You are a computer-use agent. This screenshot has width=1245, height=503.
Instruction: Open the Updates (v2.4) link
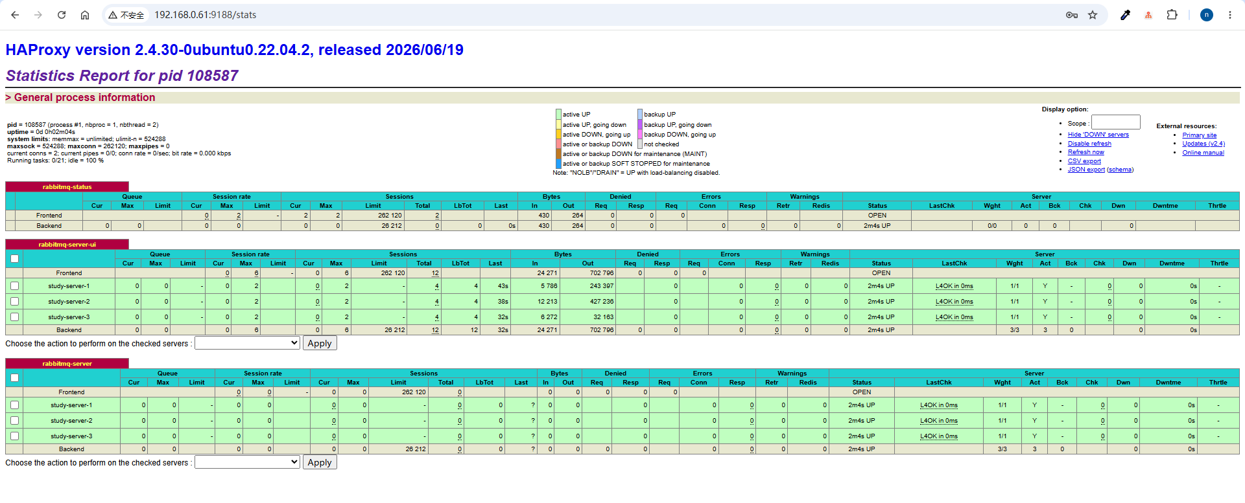[1203, 144]
